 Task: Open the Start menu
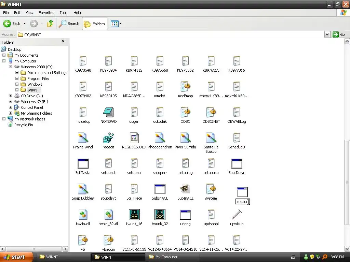(16, 257)
